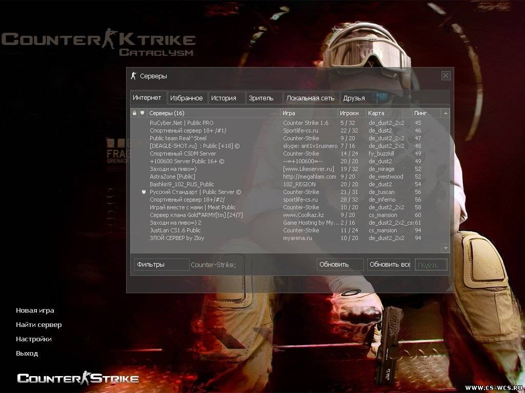Image resolution: width=525 pixels, height=393 pixels.
Task: Click the myarena.ru game cell
Action: 297,238
